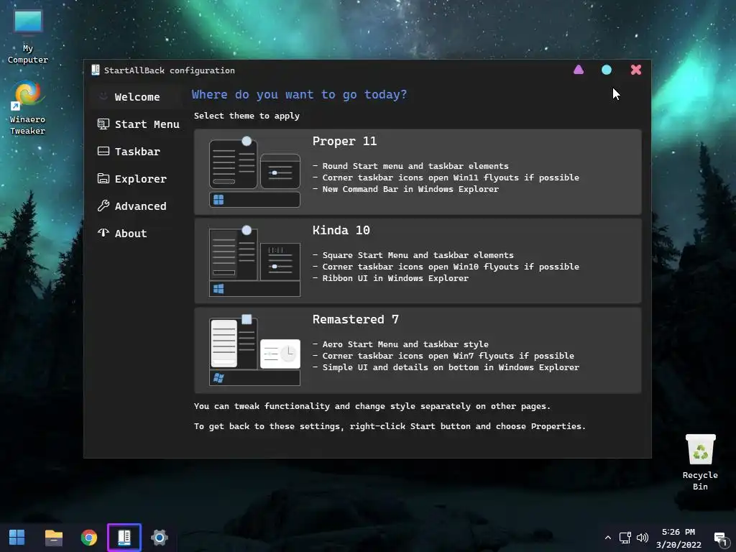
Task: Click 'Ribbon UI in Windows Explorer' text
Action: (x=395, y=278)
